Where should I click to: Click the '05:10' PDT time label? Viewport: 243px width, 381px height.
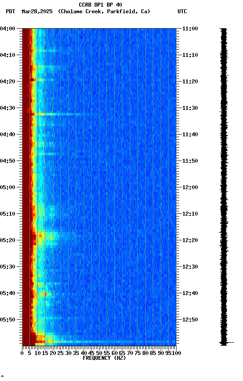click(x=7, y=214)
